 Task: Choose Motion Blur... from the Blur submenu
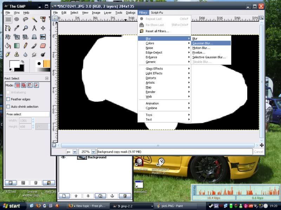pyautogui.click(x=211, y=48)
